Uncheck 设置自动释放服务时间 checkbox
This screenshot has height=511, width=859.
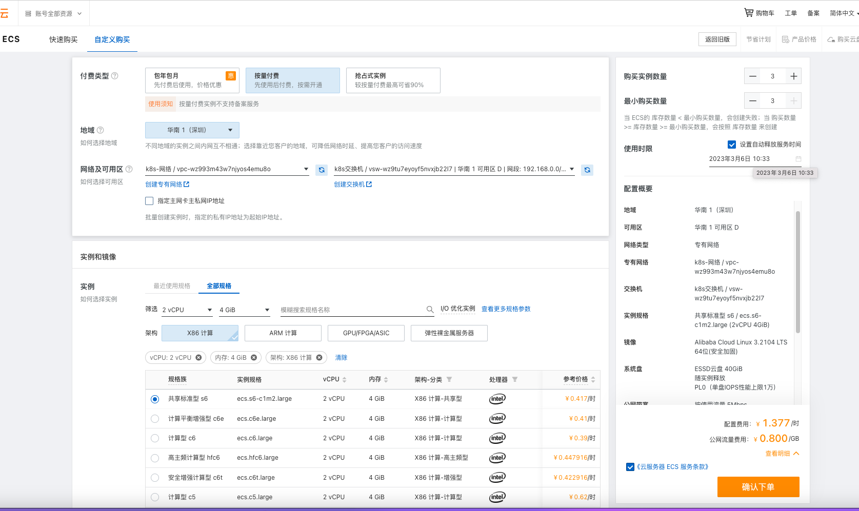coord(732,145)
